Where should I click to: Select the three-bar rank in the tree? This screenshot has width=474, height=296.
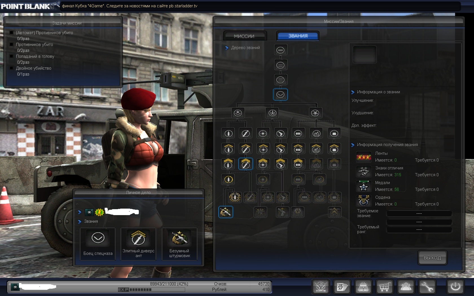point(280,80)
